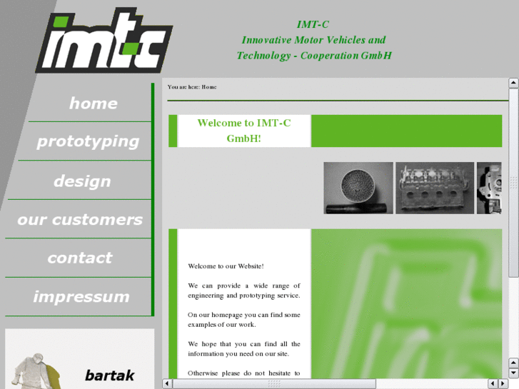Open the contact page

pos(80,258)
